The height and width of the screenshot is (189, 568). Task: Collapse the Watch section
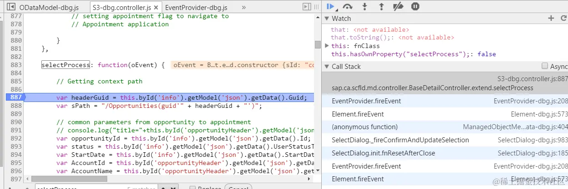click(327, 19)
